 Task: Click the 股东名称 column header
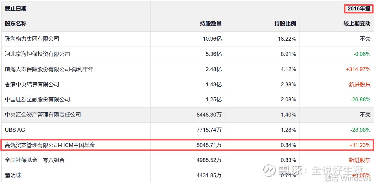[x=16, y=24]
